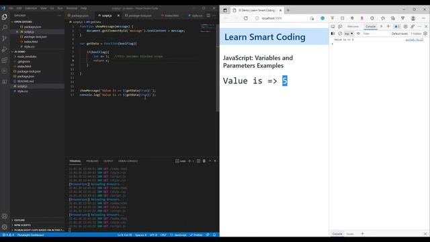Open the Search view in VS Code
Image resolution: width=430 pixels, height=242 pixels.
click(x=5, y=28)
